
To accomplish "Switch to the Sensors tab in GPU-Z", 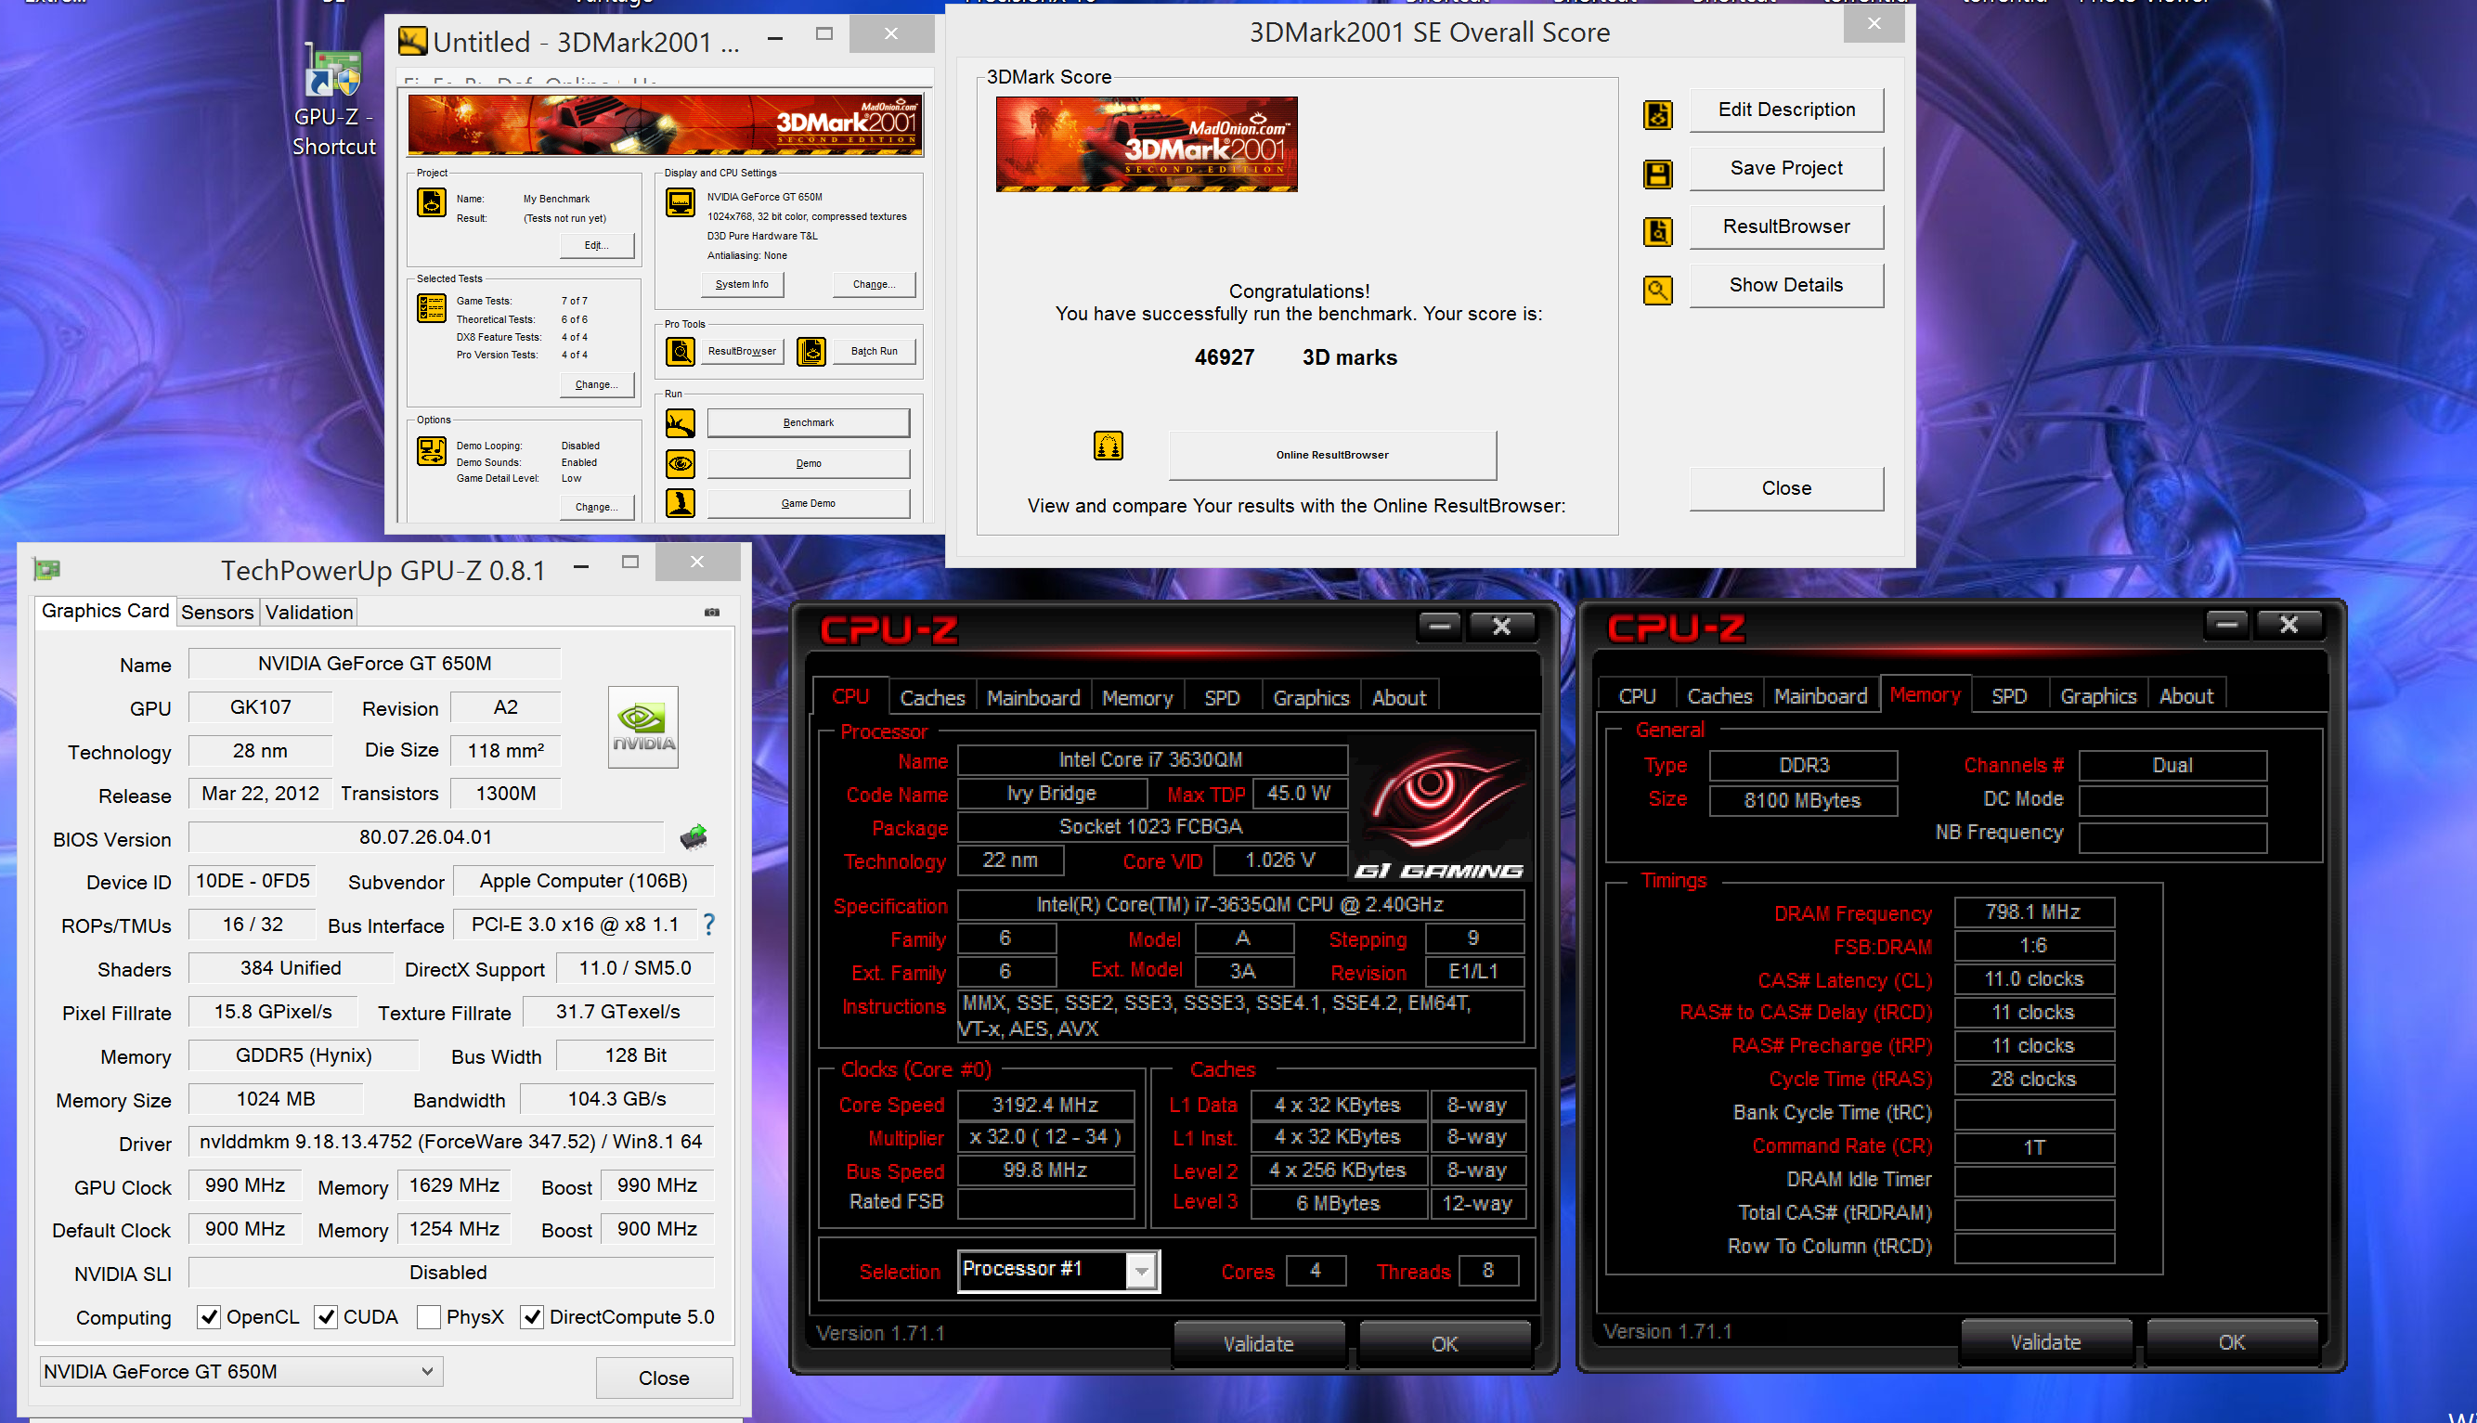I will coord(217,612).
